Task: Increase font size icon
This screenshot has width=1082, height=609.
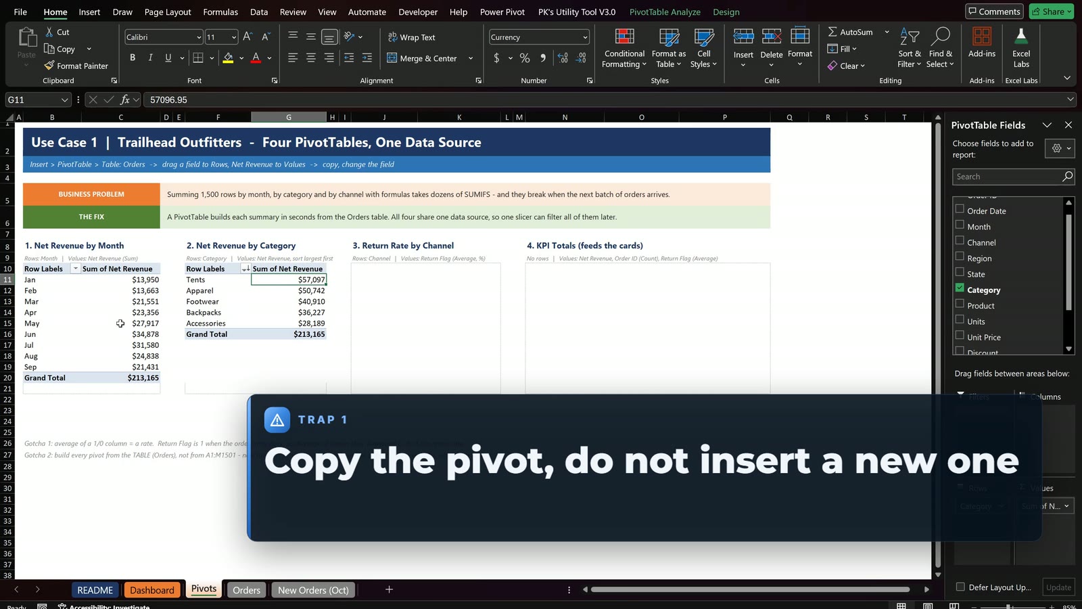Action: [x=248, y=37]
